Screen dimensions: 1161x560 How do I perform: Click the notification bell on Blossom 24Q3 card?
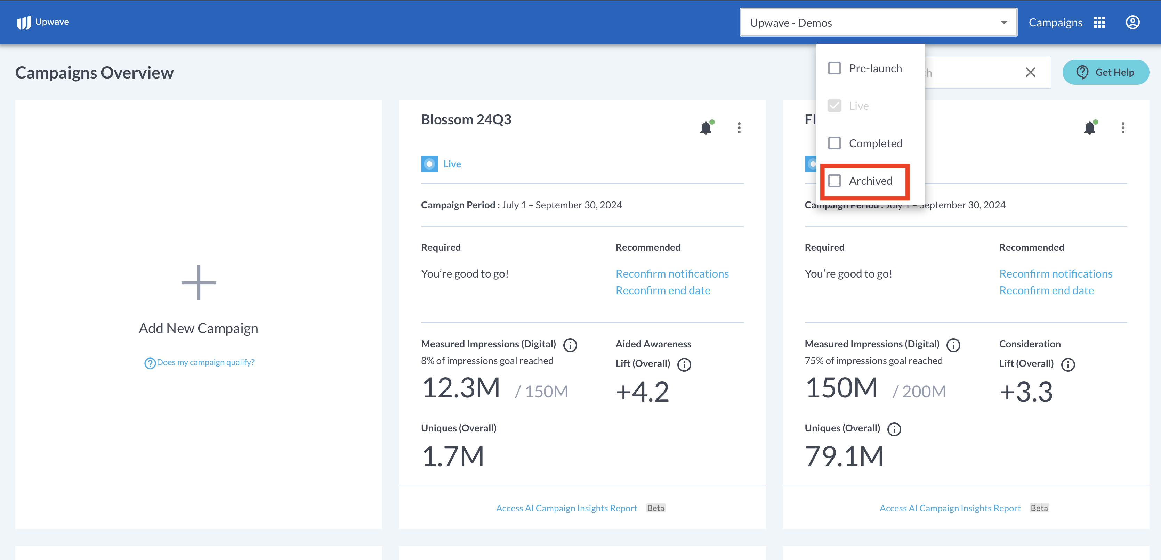click(x=706, y=128)
